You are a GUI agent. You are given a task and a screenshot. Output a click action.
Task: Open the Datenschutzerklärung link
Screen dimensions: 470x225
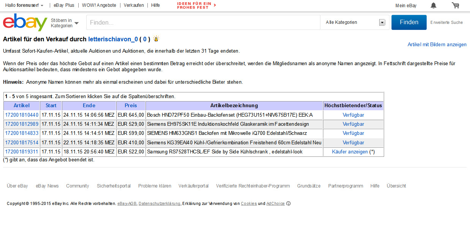(x=159, y=204)
